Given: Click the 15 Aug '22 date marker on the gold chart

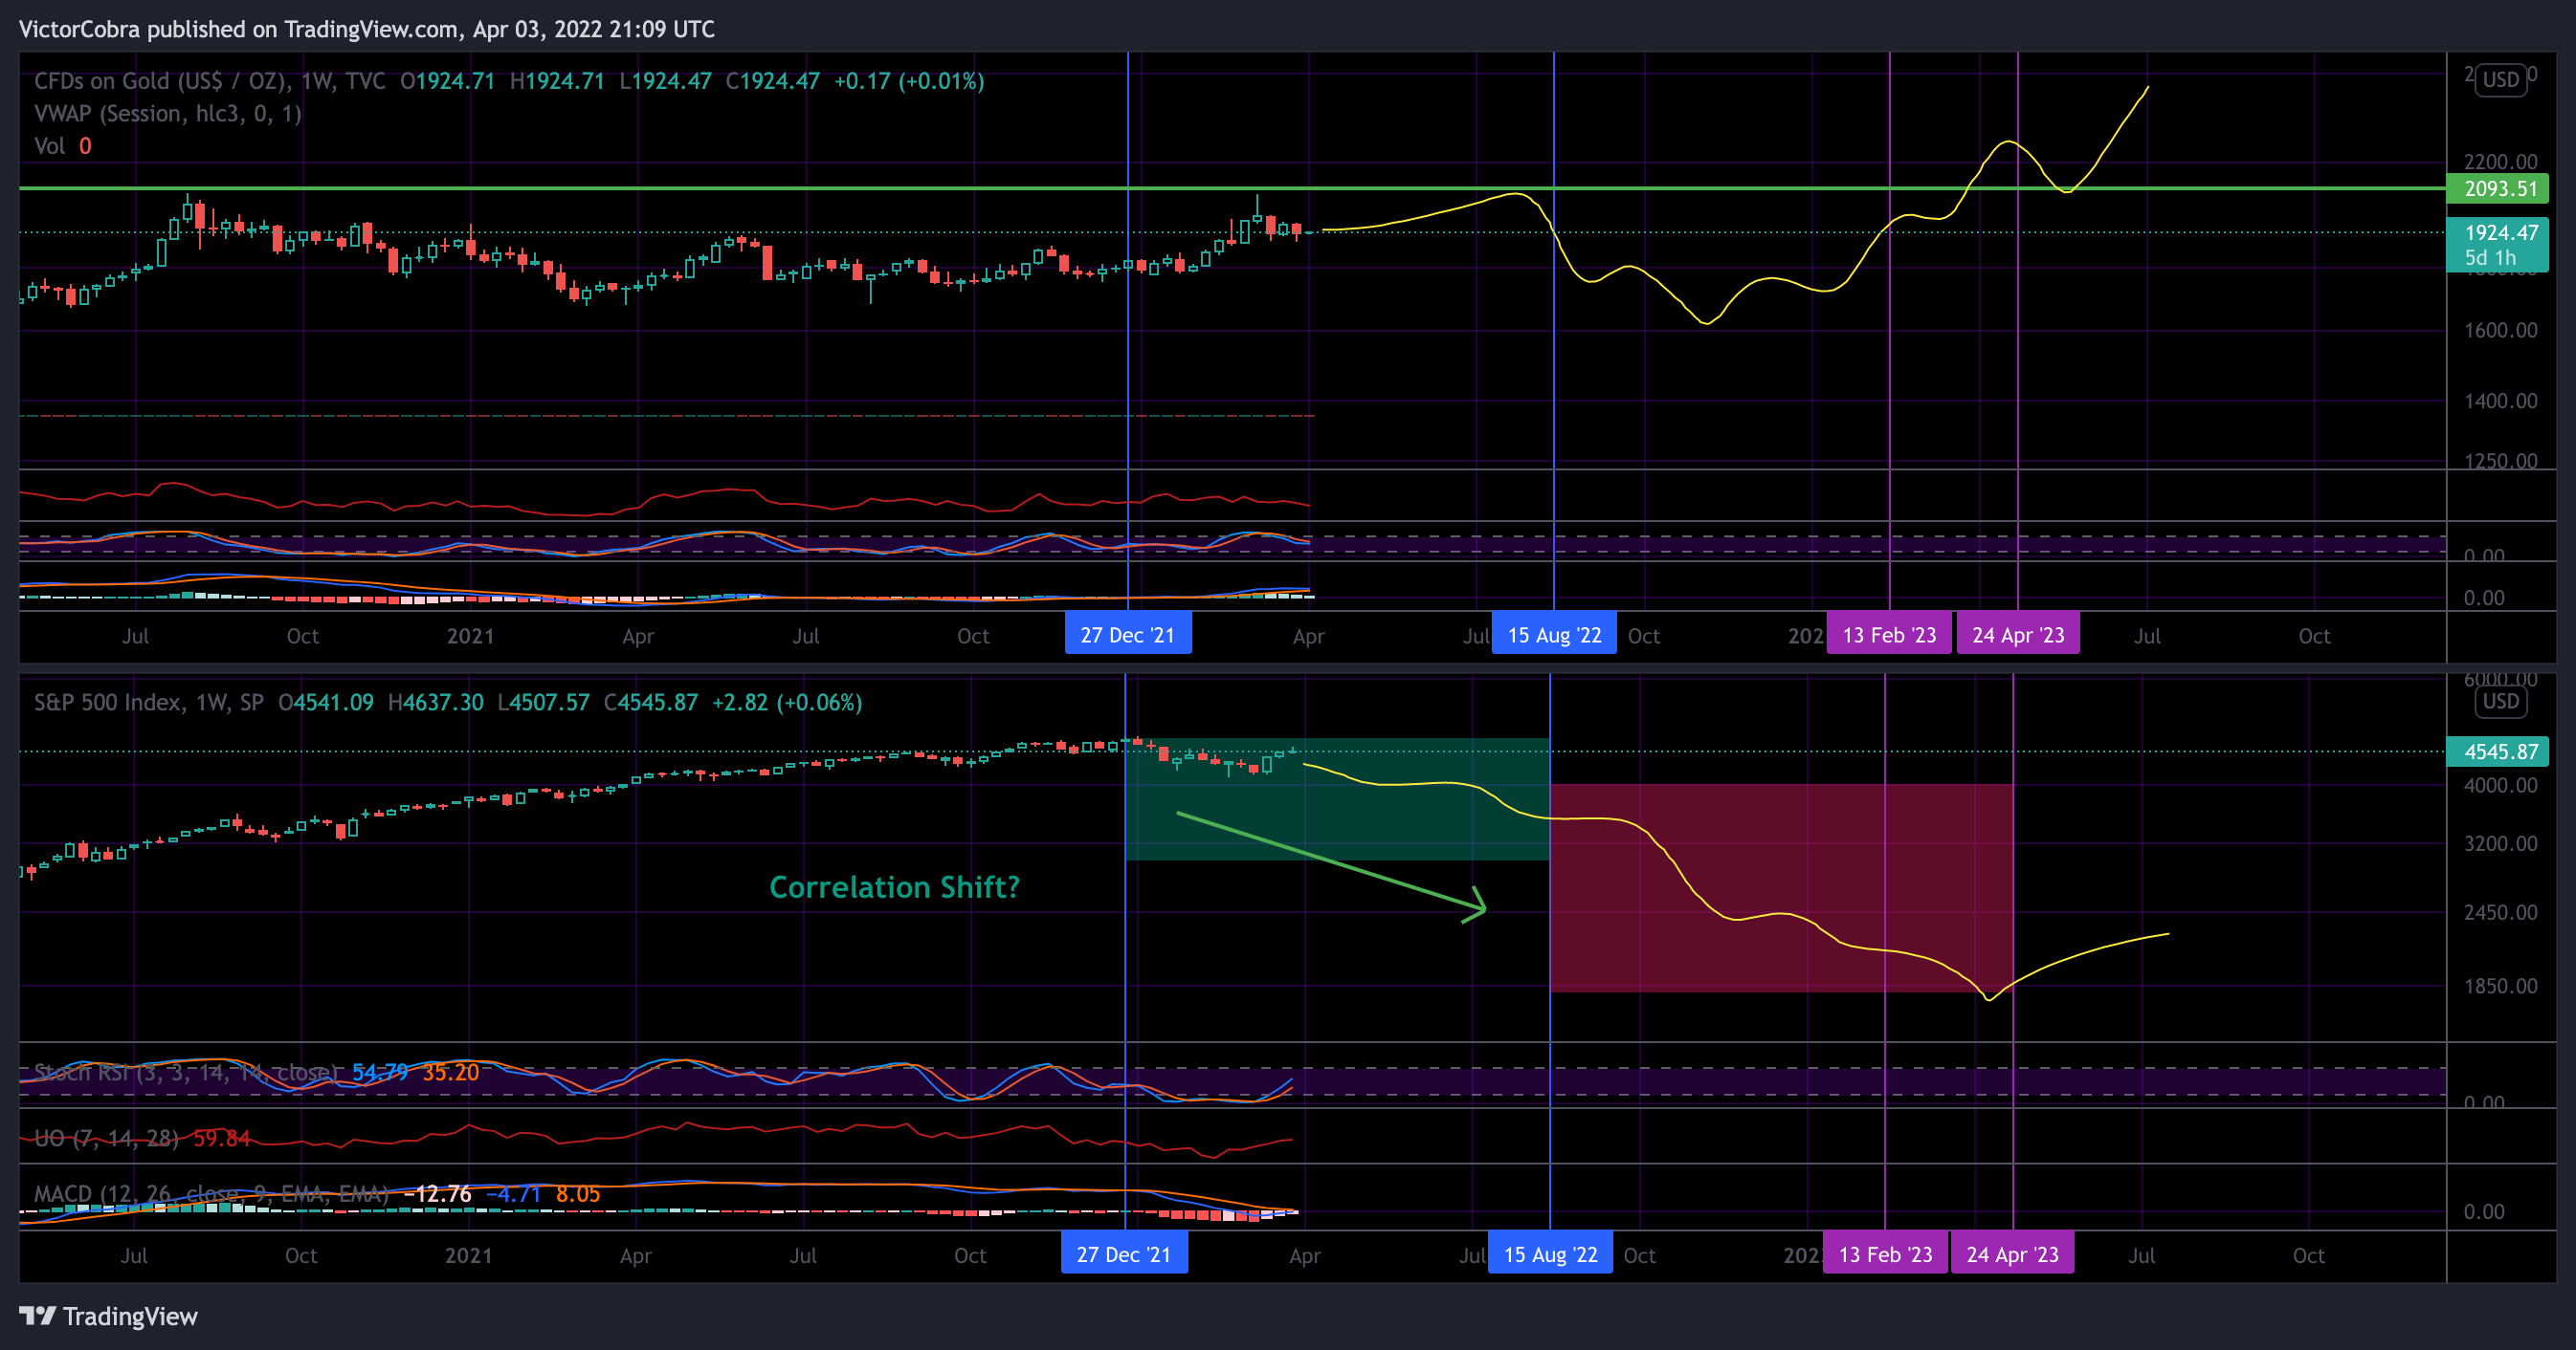Looking at the screenshot, I should click(1554, 635).
